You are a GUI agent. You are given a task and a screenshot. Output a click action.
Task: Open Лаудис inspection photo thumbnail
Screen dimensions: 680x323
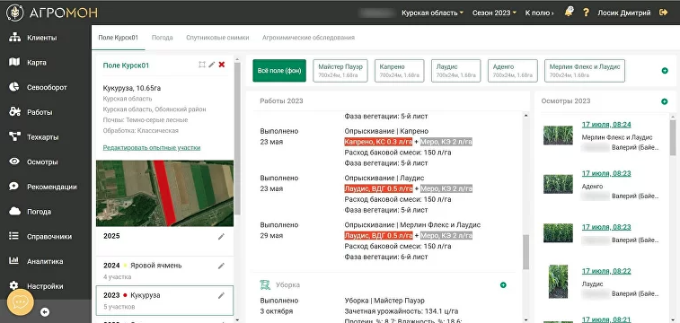click(x=558, y=282)
